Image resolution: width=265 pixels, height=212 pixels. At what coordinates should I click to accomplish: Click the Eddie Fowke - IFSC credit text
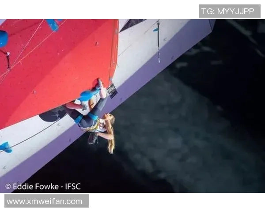click(47, 186)
